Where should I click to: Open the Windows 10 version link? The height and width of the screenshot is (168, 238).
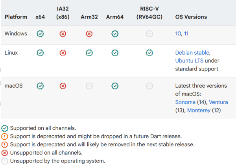point(178,34)
